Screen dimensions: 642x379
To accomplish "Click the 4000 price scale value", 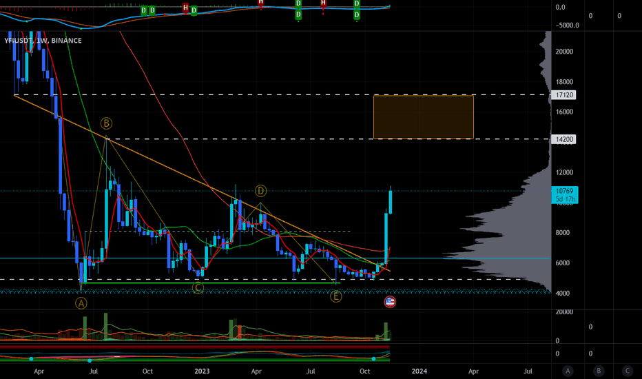I will (562, 294).
